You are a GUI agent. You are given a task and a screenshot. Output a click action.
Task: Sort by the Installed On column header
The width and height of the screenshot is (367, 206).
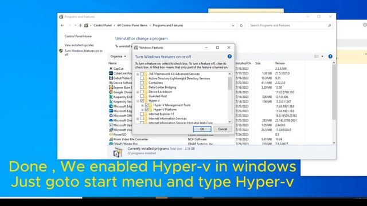243,64
